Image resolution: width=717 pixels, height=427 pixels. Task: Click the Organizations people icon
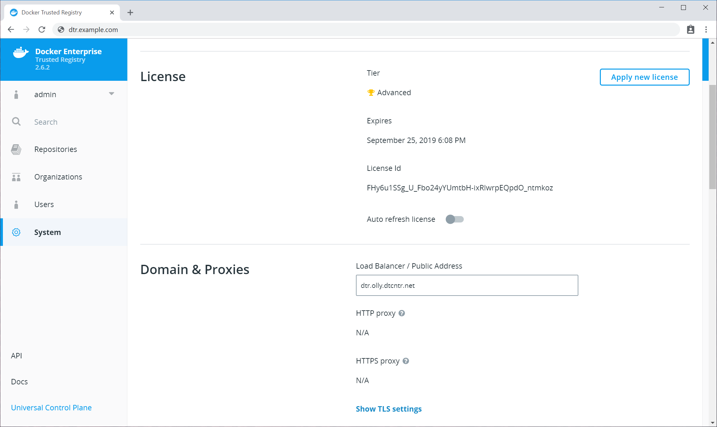pos(16,177)
